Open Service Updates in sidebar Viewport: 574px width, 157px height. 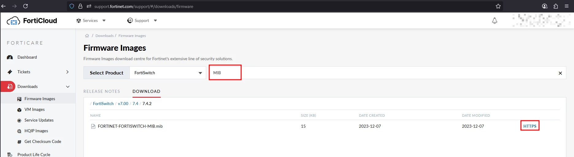click(x=39, y=120)
